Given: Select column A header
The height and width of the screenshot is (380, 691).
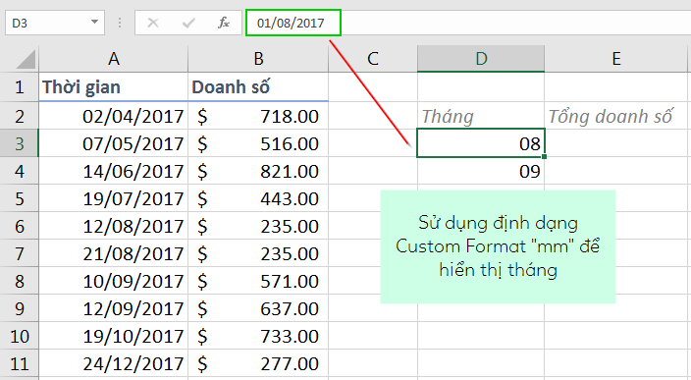Looking at the screenshot, I should [x=114, y=59].
